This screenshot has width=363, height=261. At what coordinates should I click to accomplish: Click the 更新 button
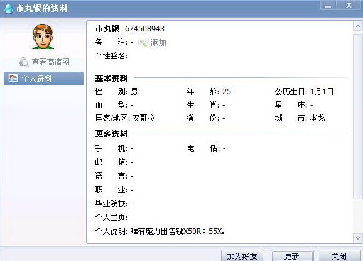pos(292,256)
